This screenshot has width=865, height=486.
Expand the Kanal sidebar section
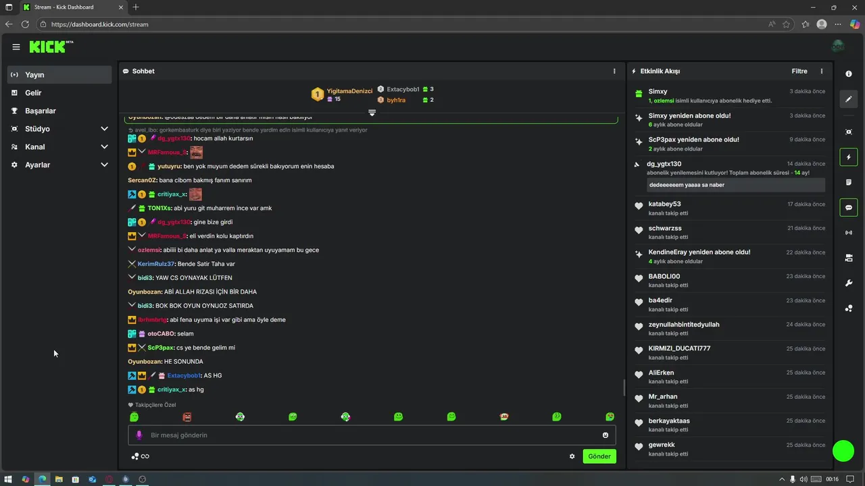click(x=59, y=146)
